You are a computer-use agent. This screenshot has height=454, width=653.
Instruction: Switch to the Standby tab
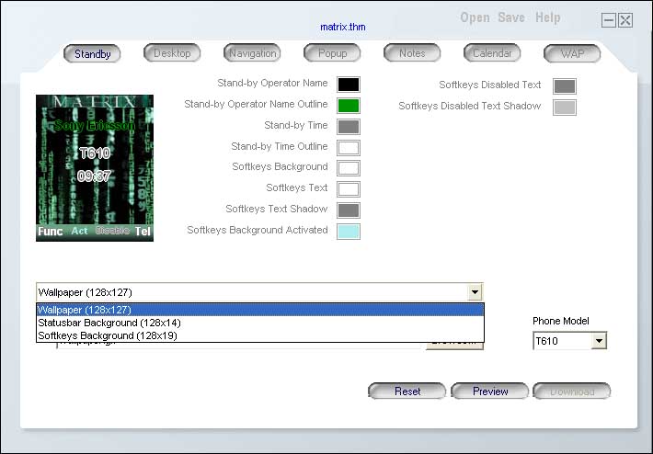click(x=92, y=54)
